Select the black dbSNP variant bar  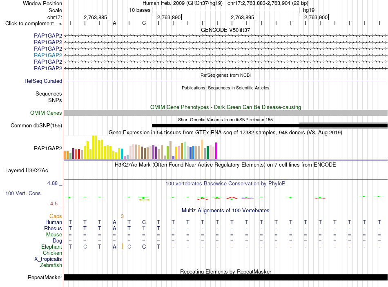[x=225, y=125]
